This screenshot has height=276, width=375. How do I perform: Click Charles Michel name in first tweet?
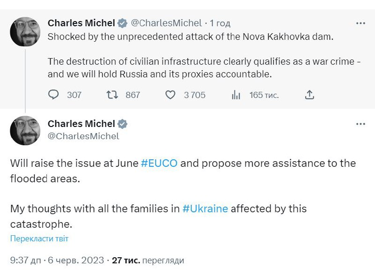pos(81,23)
